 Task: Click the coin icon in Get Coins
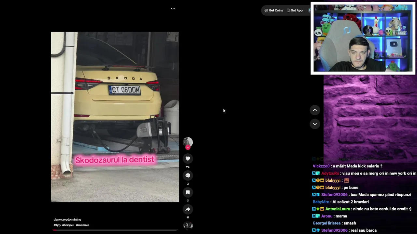click(266, 10)
